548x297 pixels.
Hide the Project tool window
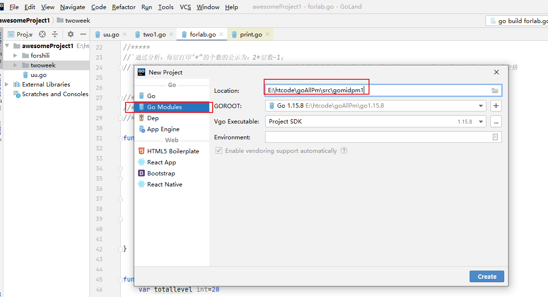83,34
